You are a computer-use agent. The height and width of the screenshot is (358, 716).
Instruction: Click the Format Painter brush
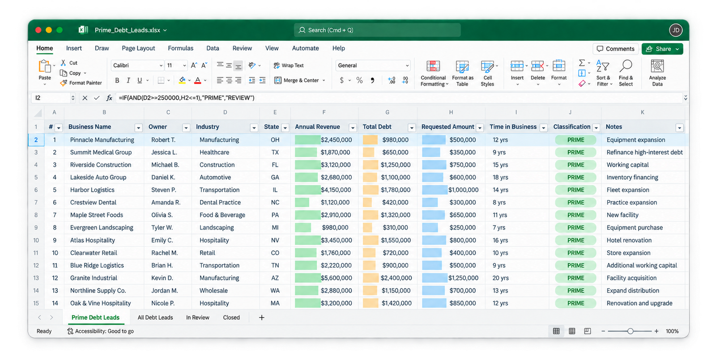click(x=64, y=83)
